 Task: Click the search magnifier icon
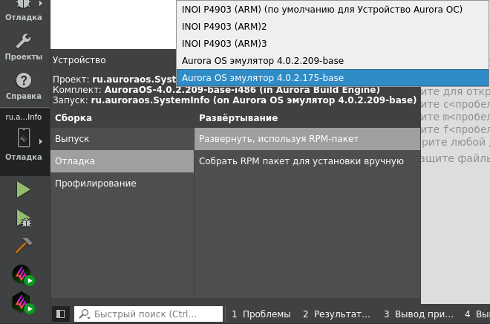coord(84,314)
